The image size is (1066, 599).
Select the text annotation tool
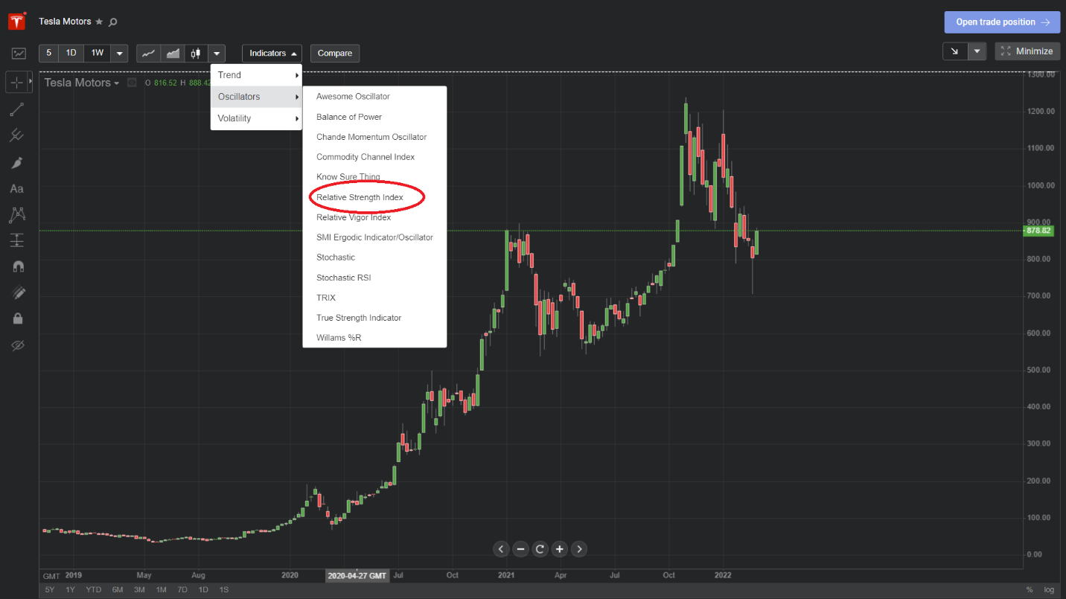17,189
